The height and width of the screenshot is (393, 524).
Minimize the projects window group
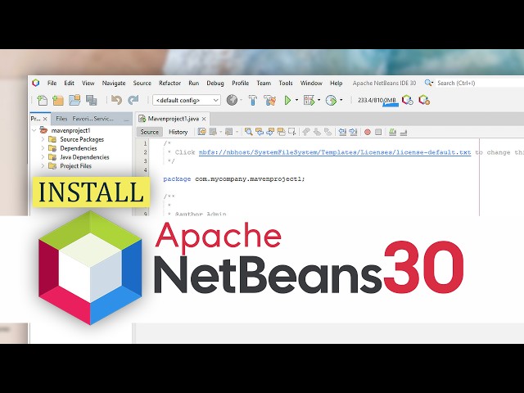[126, 120]
